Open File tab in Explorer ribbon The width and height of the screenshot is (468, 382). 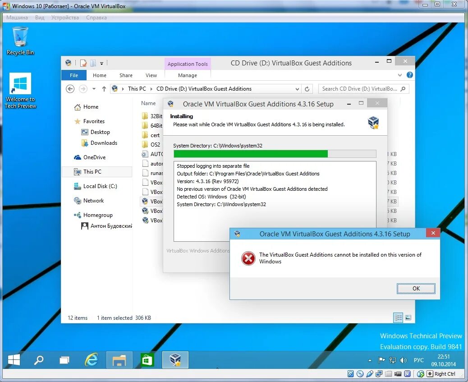[74, 75]
